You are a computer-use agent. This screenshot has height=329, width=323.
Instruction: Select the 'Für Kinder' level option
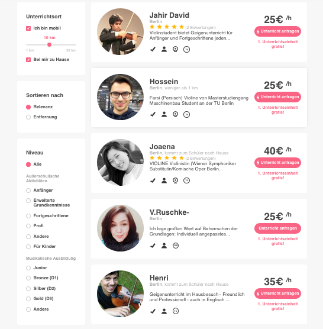[x=28, y=247]
